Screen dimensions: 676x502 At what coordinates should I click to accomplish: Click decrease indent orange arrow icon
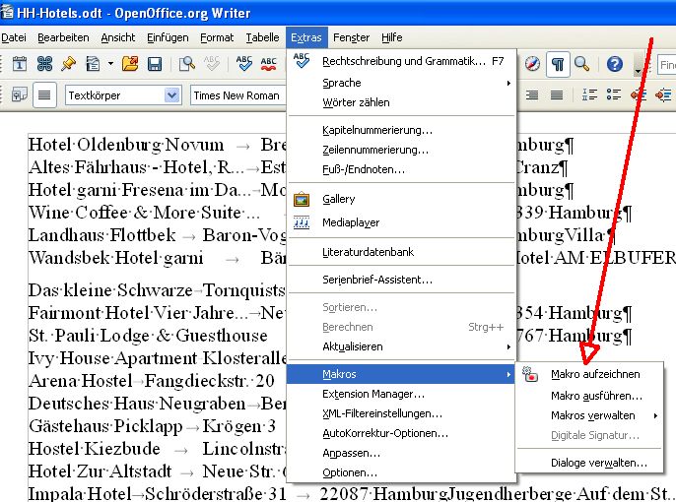click(x=639, y=94)
